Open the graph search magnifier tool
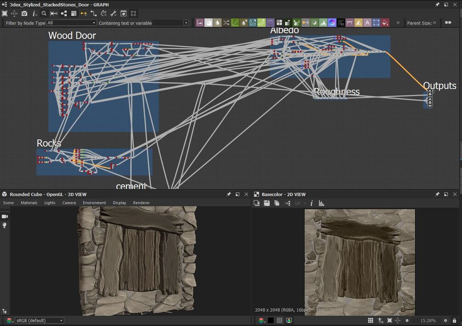The width and height of the screenshot is (462, 326). pos(44,14)
